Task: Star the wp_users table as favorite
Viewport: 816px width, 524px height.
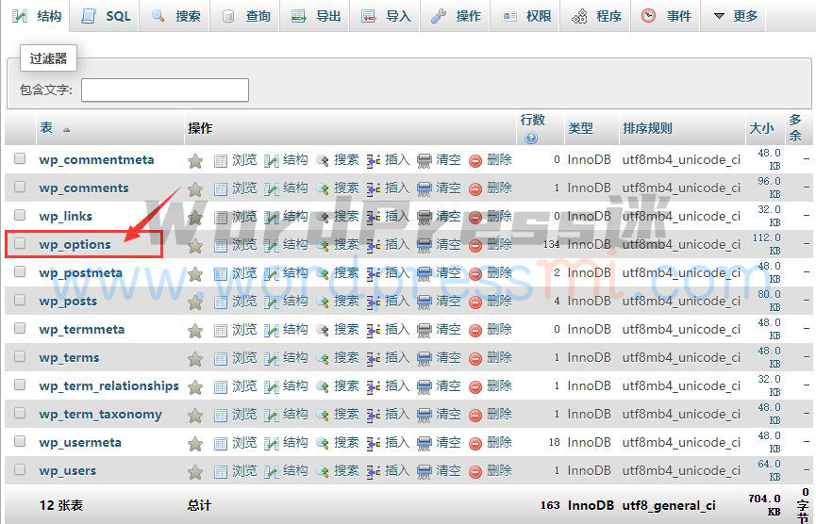Action: tap(195, 472)
